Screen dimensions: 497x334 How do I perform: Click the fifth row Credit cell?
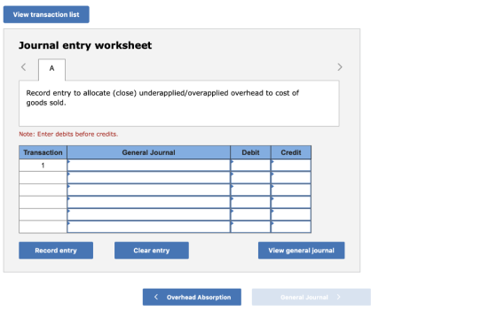pyautogui.click(x=291, y=214)
